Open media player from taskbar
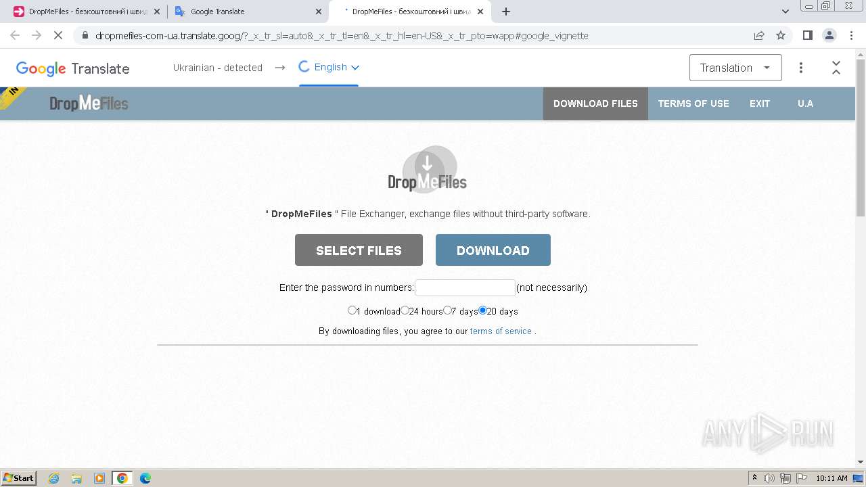The image size is (866, 487). click(x=99, y=478)
